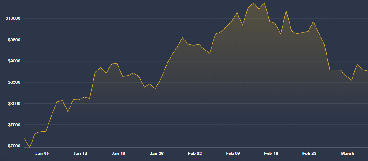Click the $7000 price axis label
Image resolution: width=368 pixels, height=161 pixels.
pyautogui.click(x=14, y=146)
